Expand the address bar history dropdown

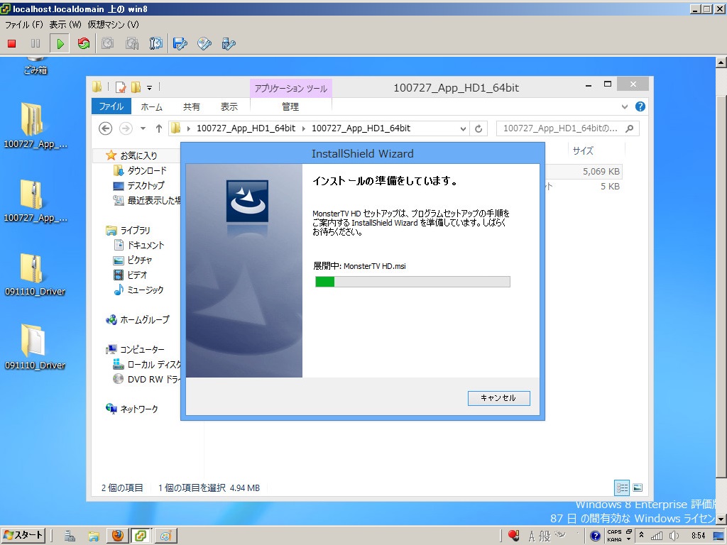tap(463, 129)
